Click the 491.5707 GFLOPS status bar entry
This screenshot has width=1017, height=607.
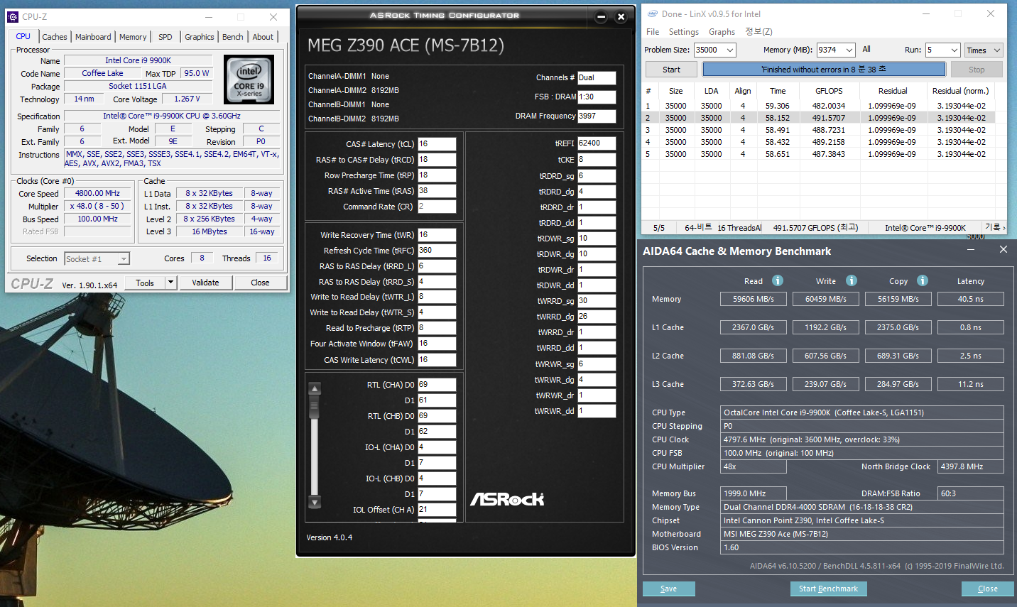(815, 228)
